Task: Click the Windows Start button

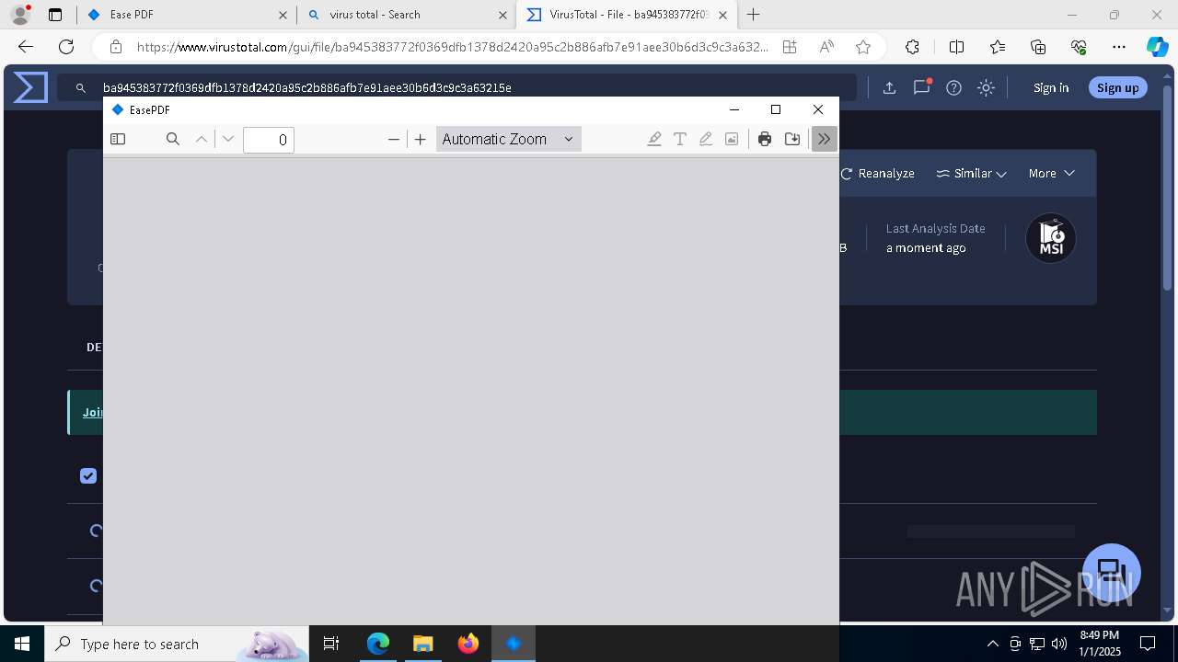Action: (22, 644)
